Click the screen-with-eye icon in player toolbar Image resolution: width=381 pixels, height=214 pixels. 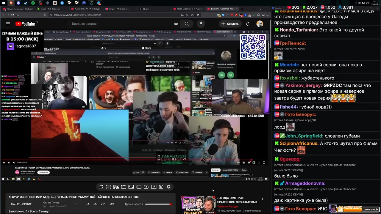click(116, 187)
